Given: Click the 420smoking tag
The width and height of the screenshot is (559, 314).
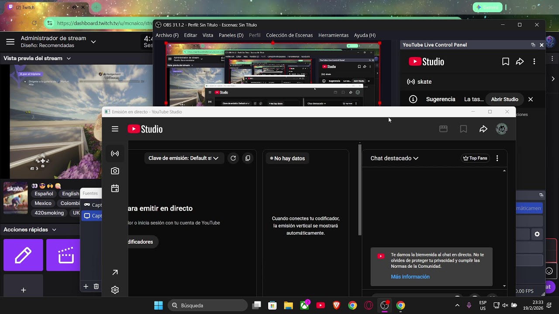Looking at the screenshot, I should (49, 213).
